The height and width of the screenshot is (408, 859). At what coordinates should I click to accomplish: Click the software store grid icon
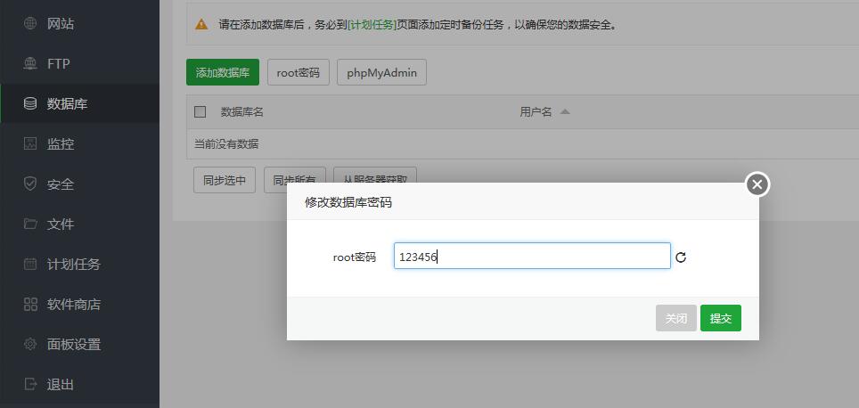(30, 305)
